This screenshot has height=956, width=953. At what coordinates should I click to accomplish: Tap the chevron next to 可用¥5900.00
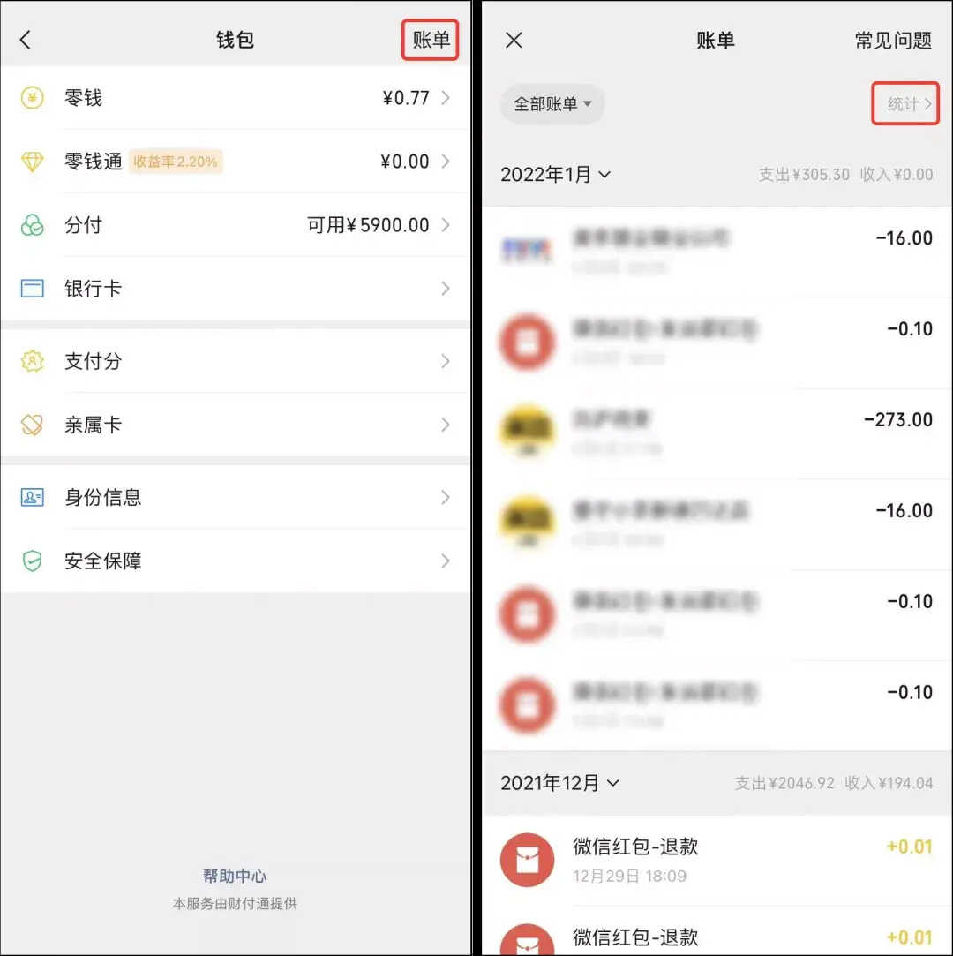446,225
